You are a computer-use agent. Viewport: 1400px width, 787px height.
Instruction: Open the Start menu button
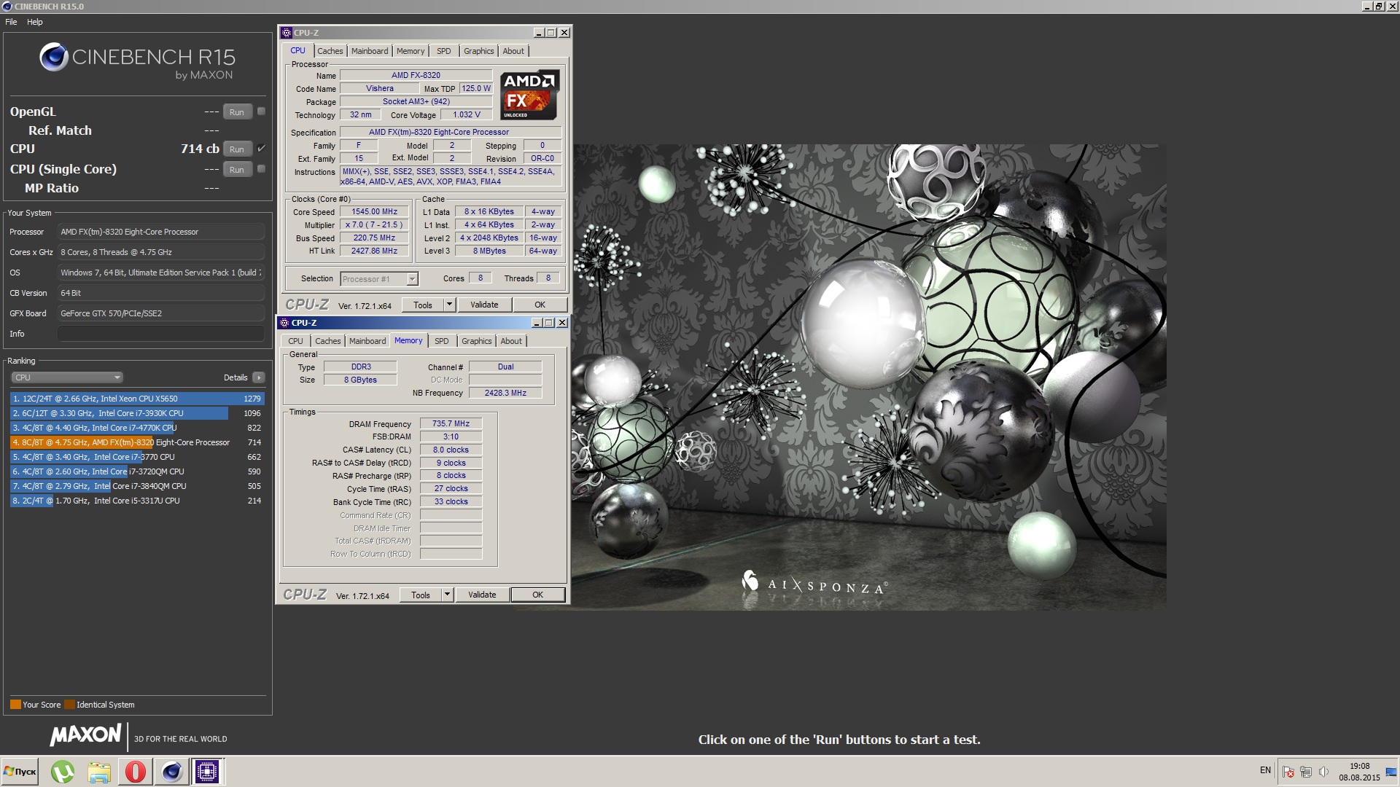pyautogui.click(x=20, y=772)
